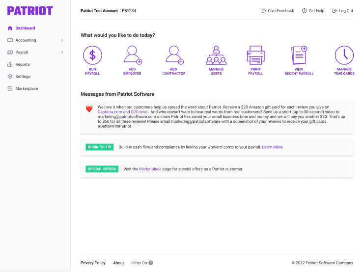Image resolution: width=363 pixels, height=272 pixels.
Task: Expand the Accounting menu chevron
Action: tap(62, 40)
